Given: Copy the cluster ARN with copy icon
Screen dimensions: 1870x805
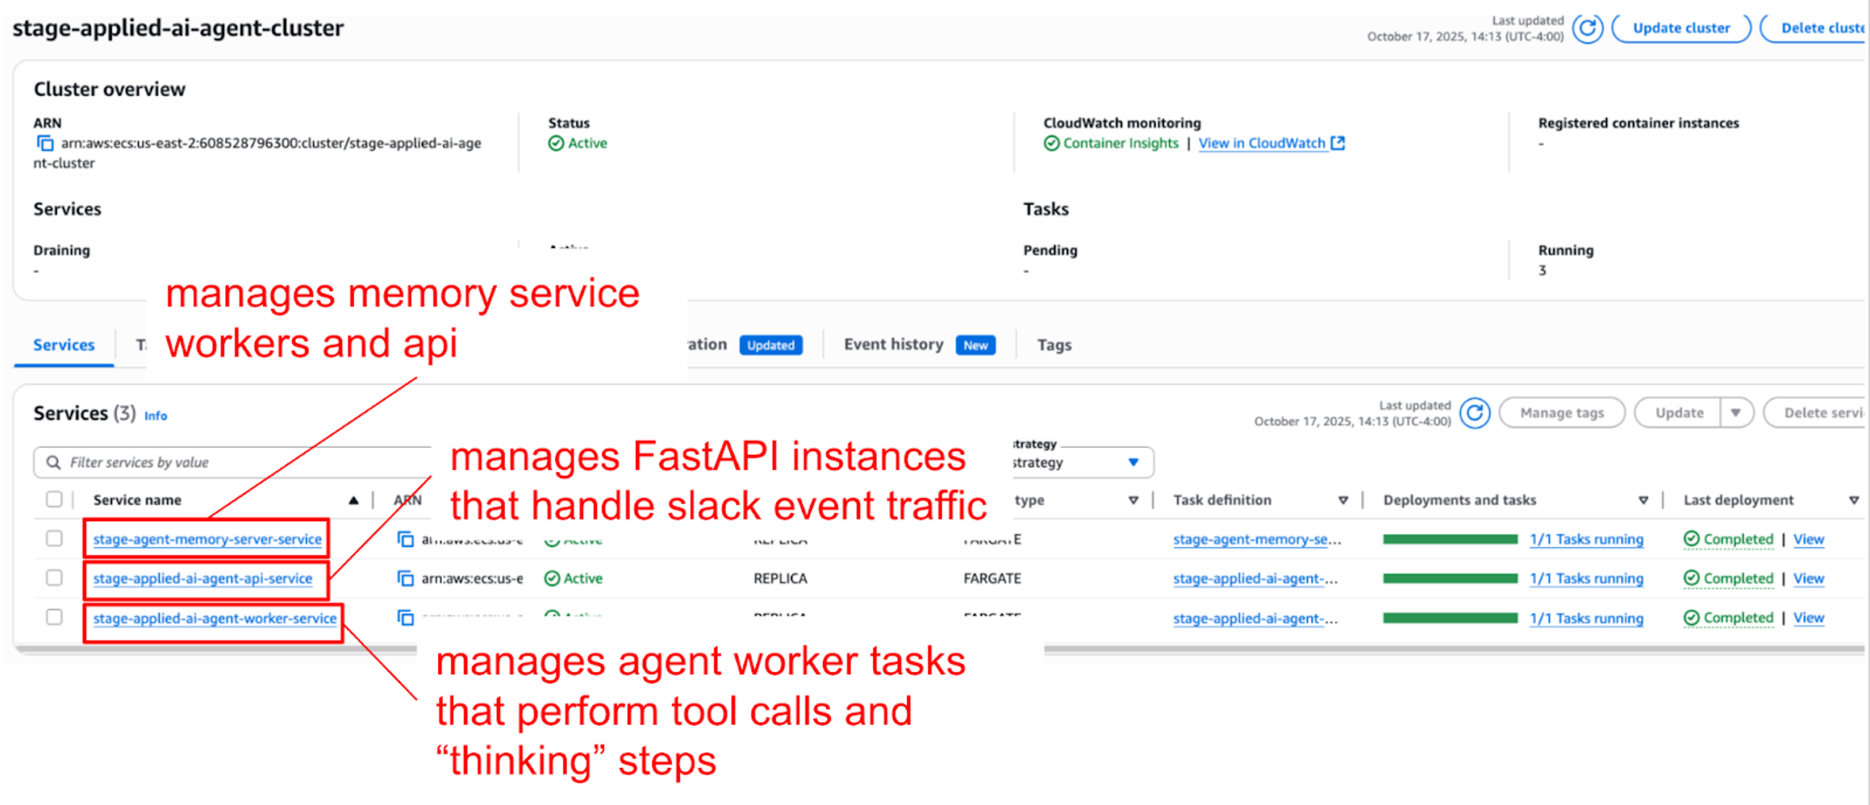Looking at the screenshot, I should [x=45, y=143].
